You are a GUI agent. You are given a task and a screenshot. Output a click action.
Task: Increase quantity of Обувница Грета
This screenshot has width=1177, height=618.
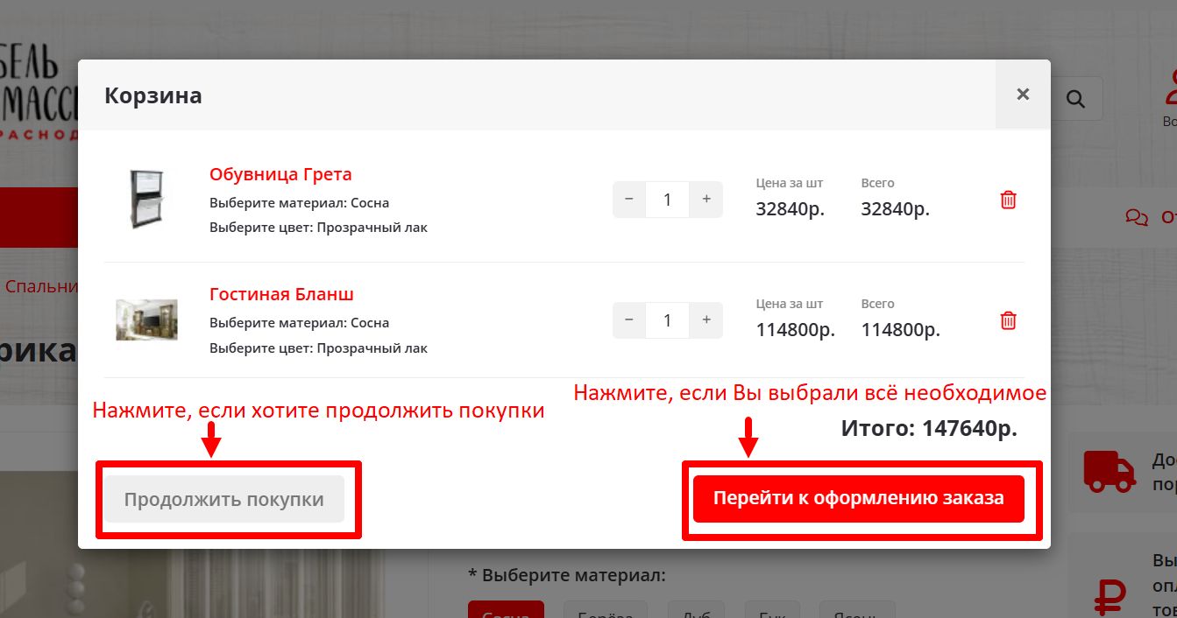(706, 200)
